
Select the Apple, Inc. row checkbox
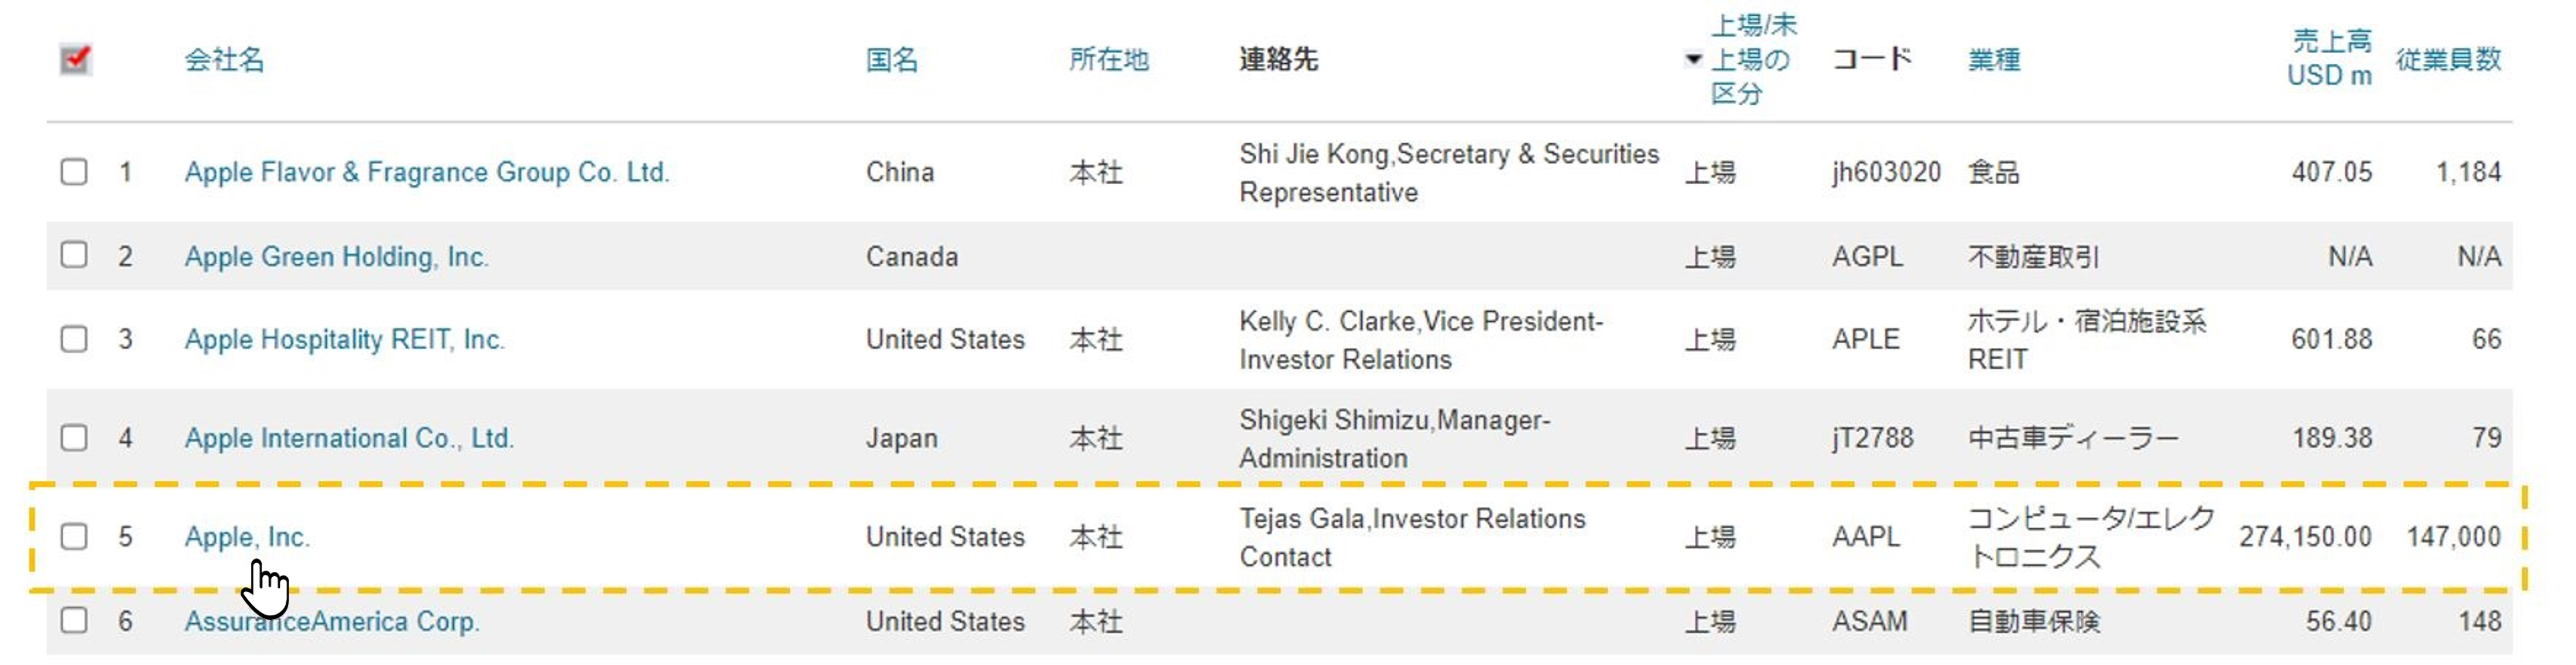[x=74, y=536]
